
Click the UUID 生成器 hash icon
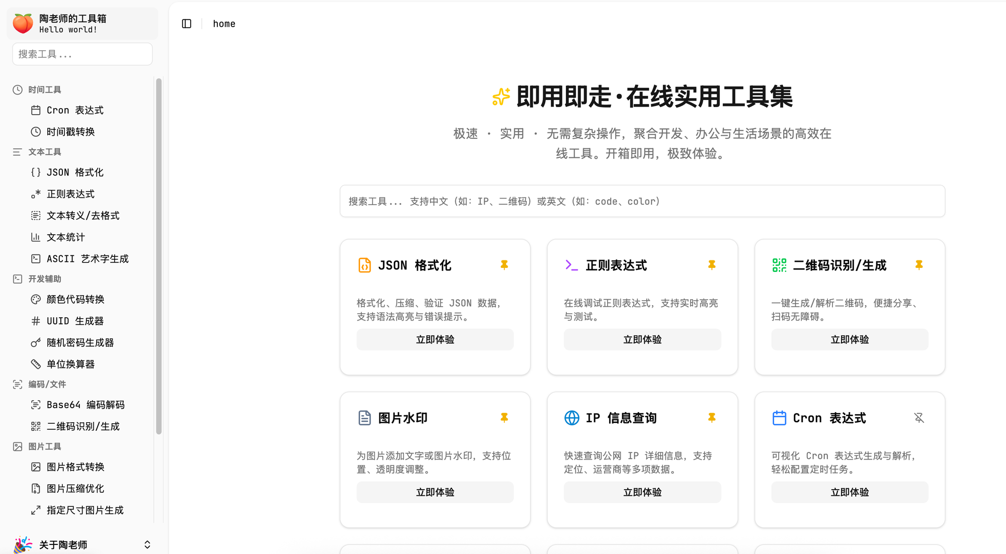pos(35,321)
